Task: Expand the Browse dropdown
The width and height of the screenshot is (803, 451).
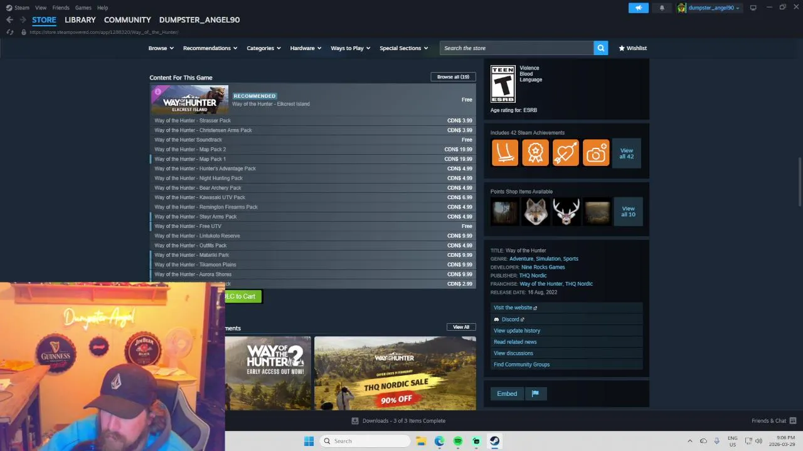Action: pos(161,48)
